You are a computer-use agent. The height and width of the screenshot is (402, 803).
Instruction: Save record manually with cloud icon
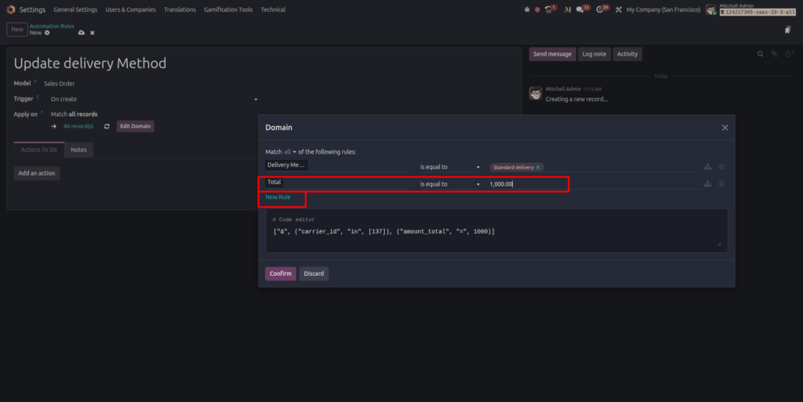[x=82, y=33]
